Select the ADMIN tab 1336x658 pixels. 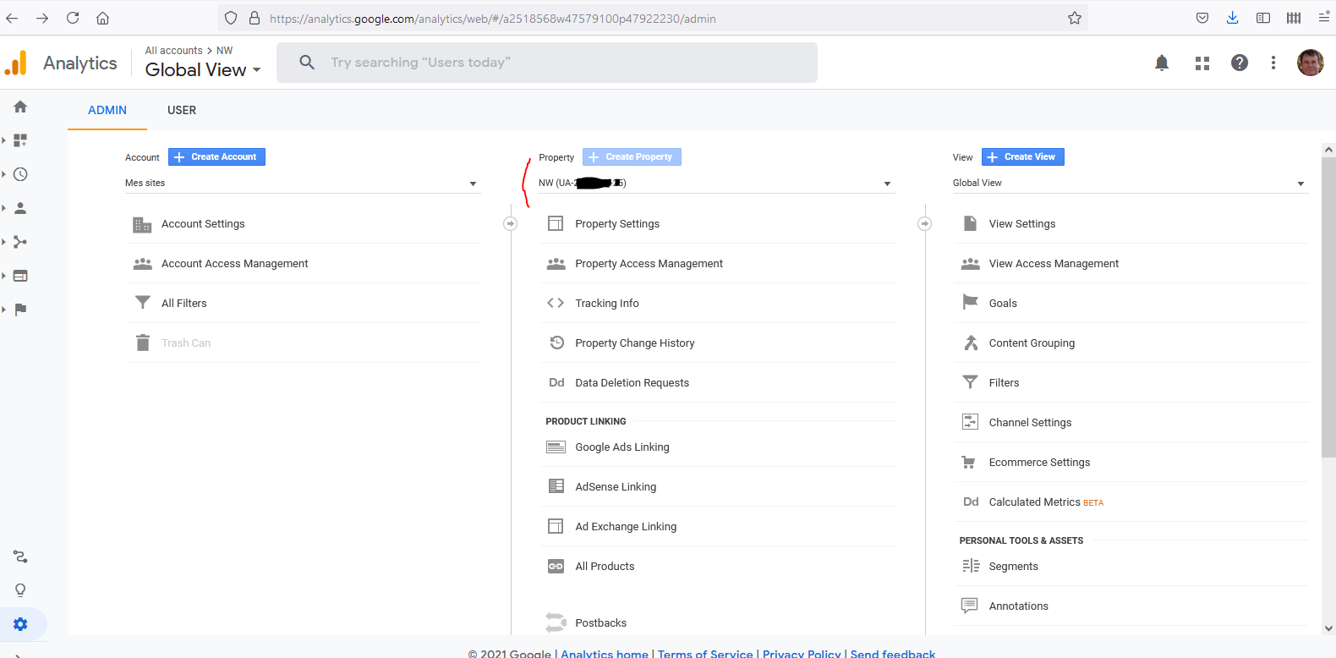coord(107,111)
